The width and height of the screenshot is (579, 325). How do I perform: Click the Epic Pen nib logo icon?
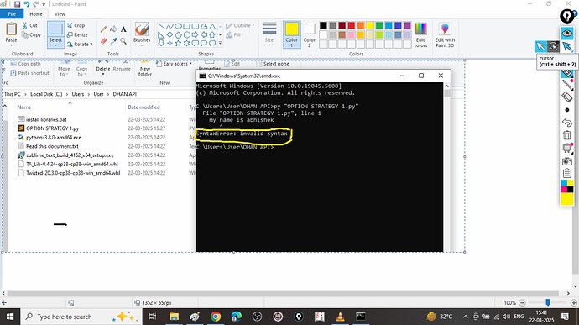click(566, 16)
